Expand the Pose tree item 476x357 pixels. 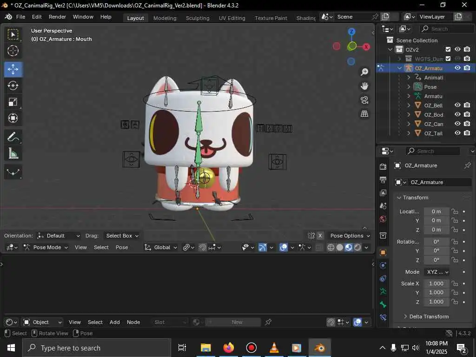click(x=409, y=87)
